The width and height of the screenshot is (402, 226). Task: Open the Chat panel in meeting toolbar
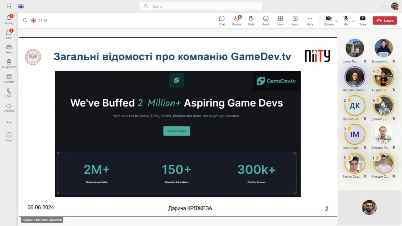(x=222, y=20)
